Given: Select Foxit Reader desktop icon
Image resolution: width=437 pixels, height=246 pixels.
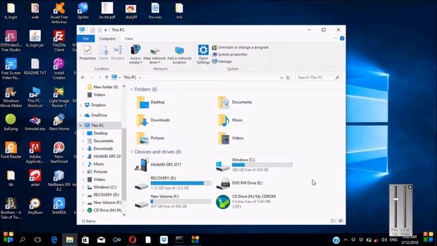Looking at the screenshot, I should pos(11,150).
